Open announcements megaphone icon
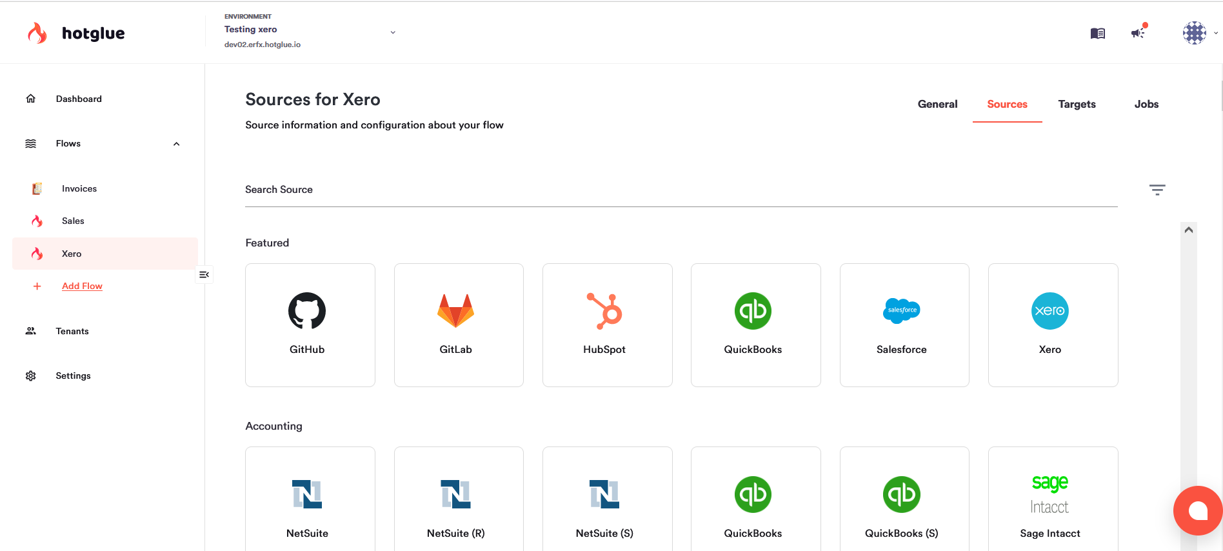Viewport: 1223px width, 551px height. [1138, 32]
